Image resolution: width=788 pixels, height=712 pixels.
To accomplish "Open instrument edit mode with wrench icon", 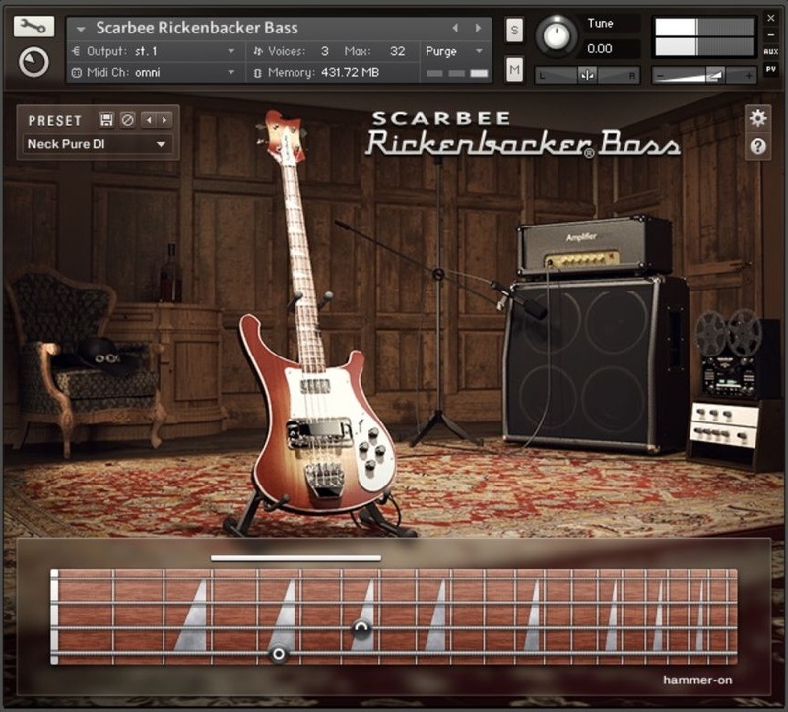I will tap(33, 27).
